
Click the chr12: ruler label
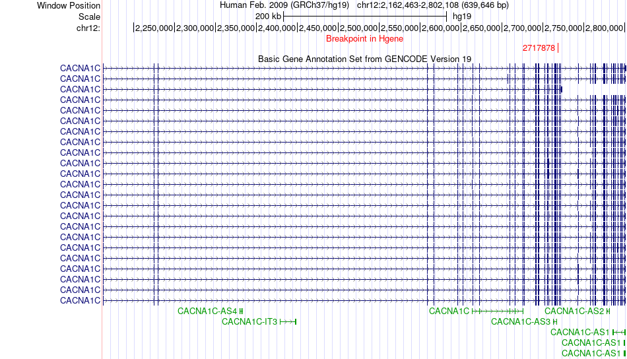[88, 28]
